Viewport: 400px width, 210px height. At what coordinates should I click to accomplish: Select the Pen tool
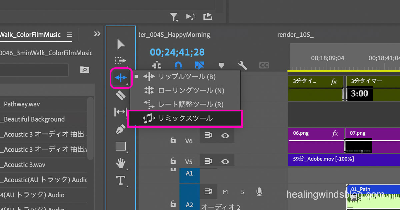coord(120,129)
